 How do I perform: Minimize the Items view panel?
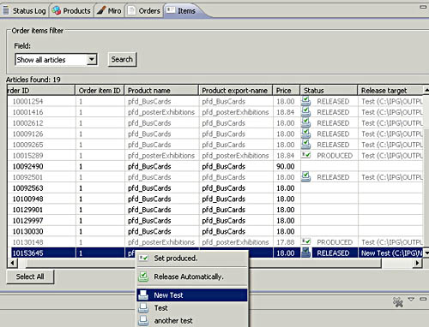tap(423, 7)
